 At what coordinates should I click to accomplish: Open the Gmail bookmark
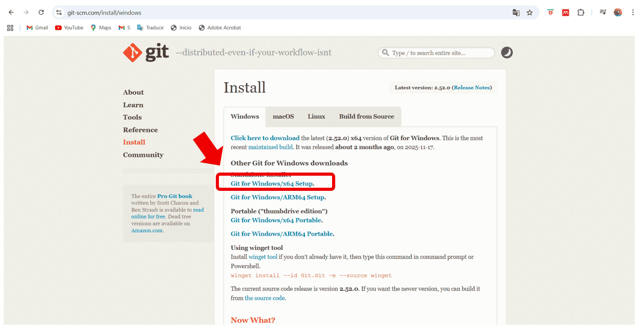click(37, 28)
